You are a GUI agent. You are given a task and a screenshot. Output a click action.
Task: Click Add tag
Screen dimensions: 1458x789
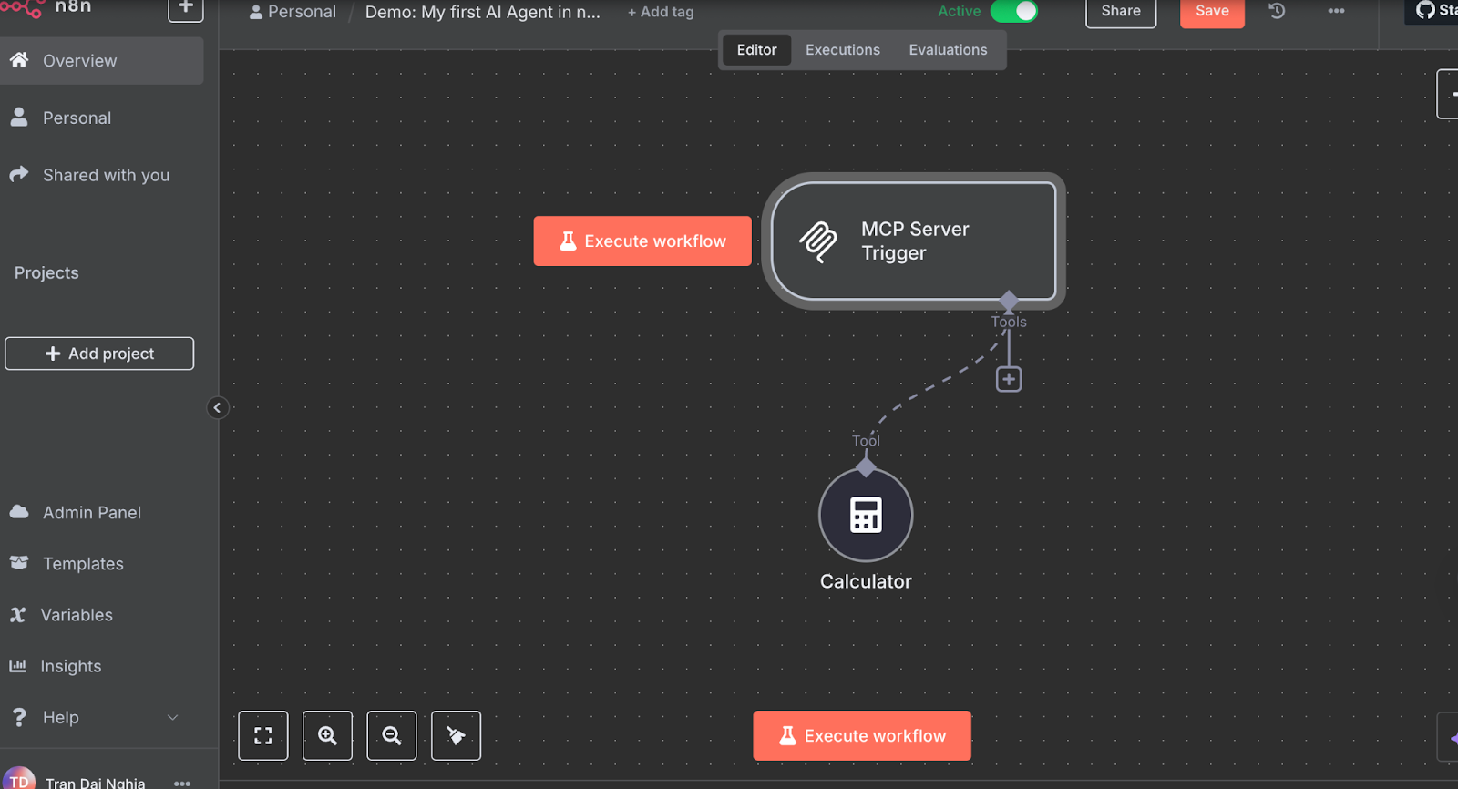point(661,12)
